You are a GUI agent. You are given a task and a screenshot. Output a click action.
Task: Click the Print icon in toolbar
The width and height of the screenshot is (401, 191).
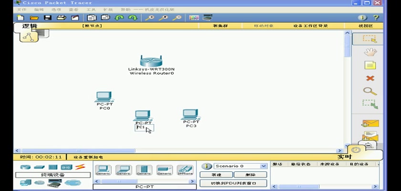pos(61,18)
